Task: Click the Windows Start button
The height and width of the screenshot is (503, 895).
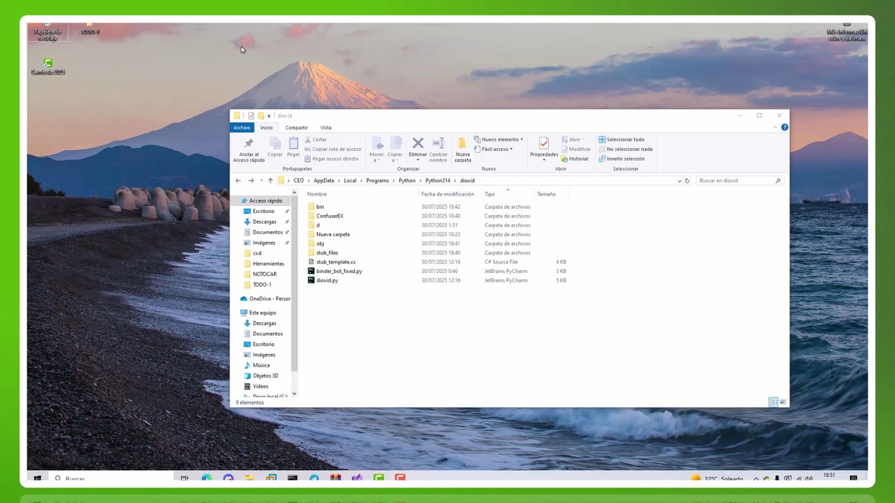Action: click(x=37, y=479)
